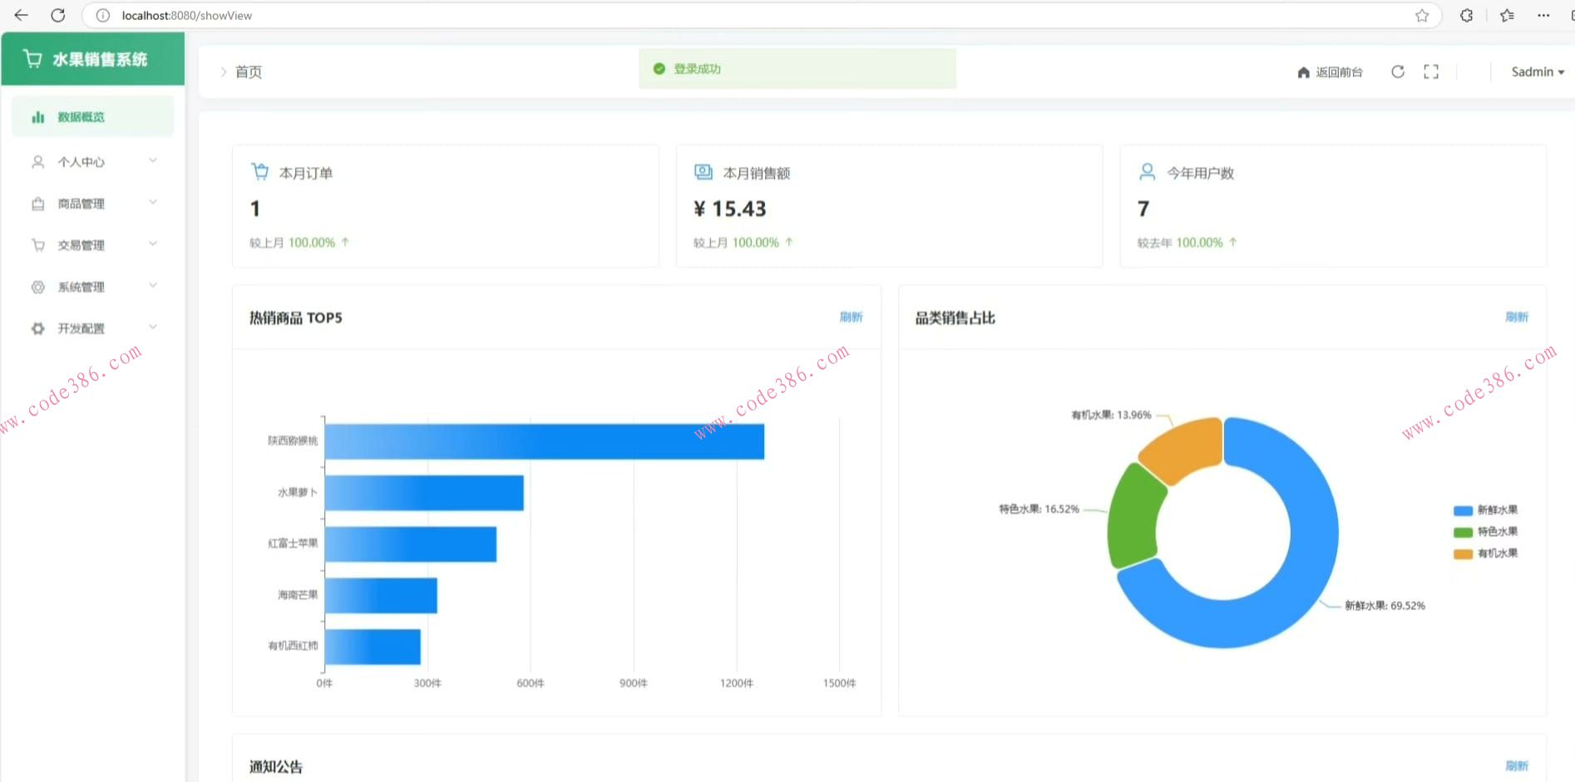Bookmark page with star icon

tap(1422, 15)
